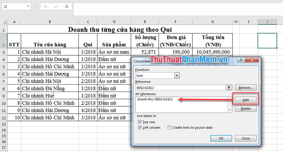Click the Tổng tiền (VNĐ) header cell
283x152 pixels.
tap(213, 41)
